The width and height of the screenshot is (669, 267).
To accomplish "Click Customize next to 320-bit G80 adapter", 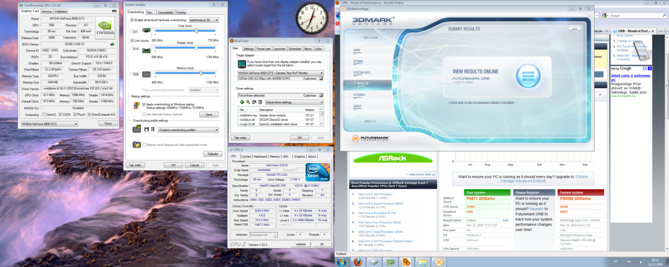I will (x=312, y=79).
